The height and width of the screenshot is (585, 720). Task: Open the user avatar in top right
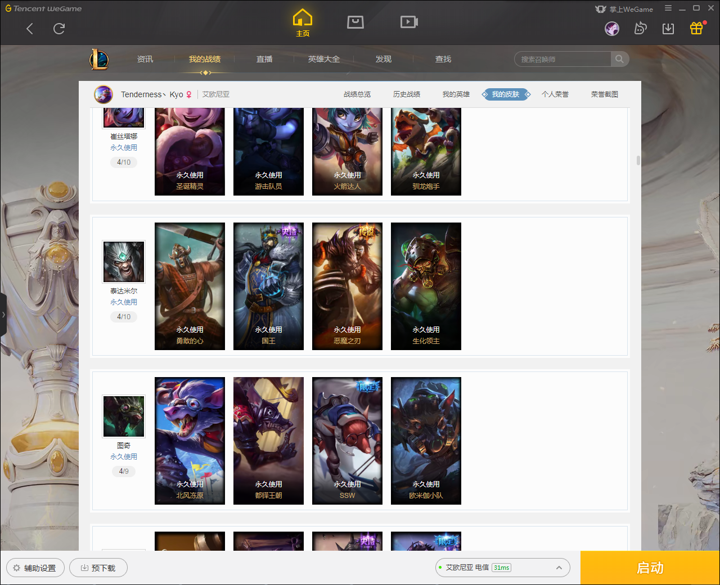(x=612, y=29)
